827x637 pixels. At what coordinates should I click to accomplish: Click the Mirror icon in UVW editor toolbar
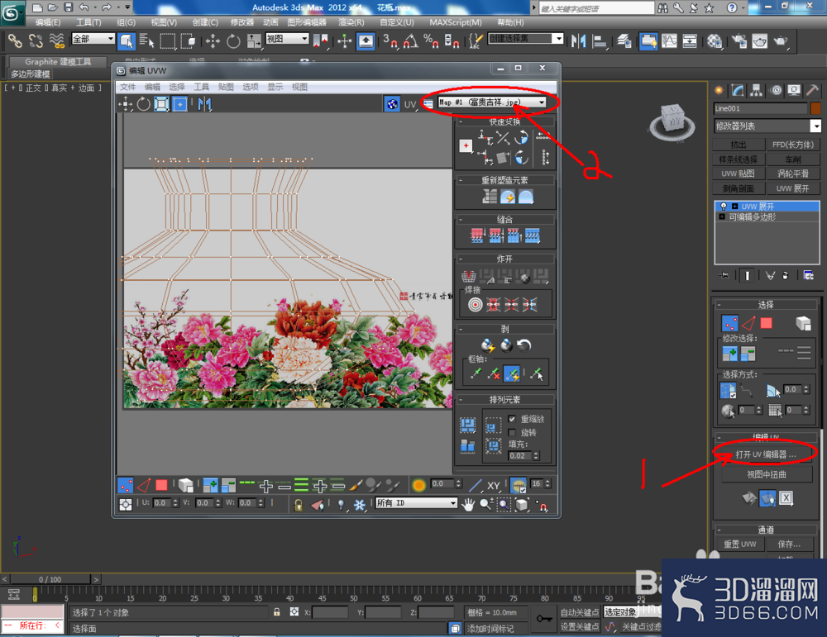coord(204,104)
